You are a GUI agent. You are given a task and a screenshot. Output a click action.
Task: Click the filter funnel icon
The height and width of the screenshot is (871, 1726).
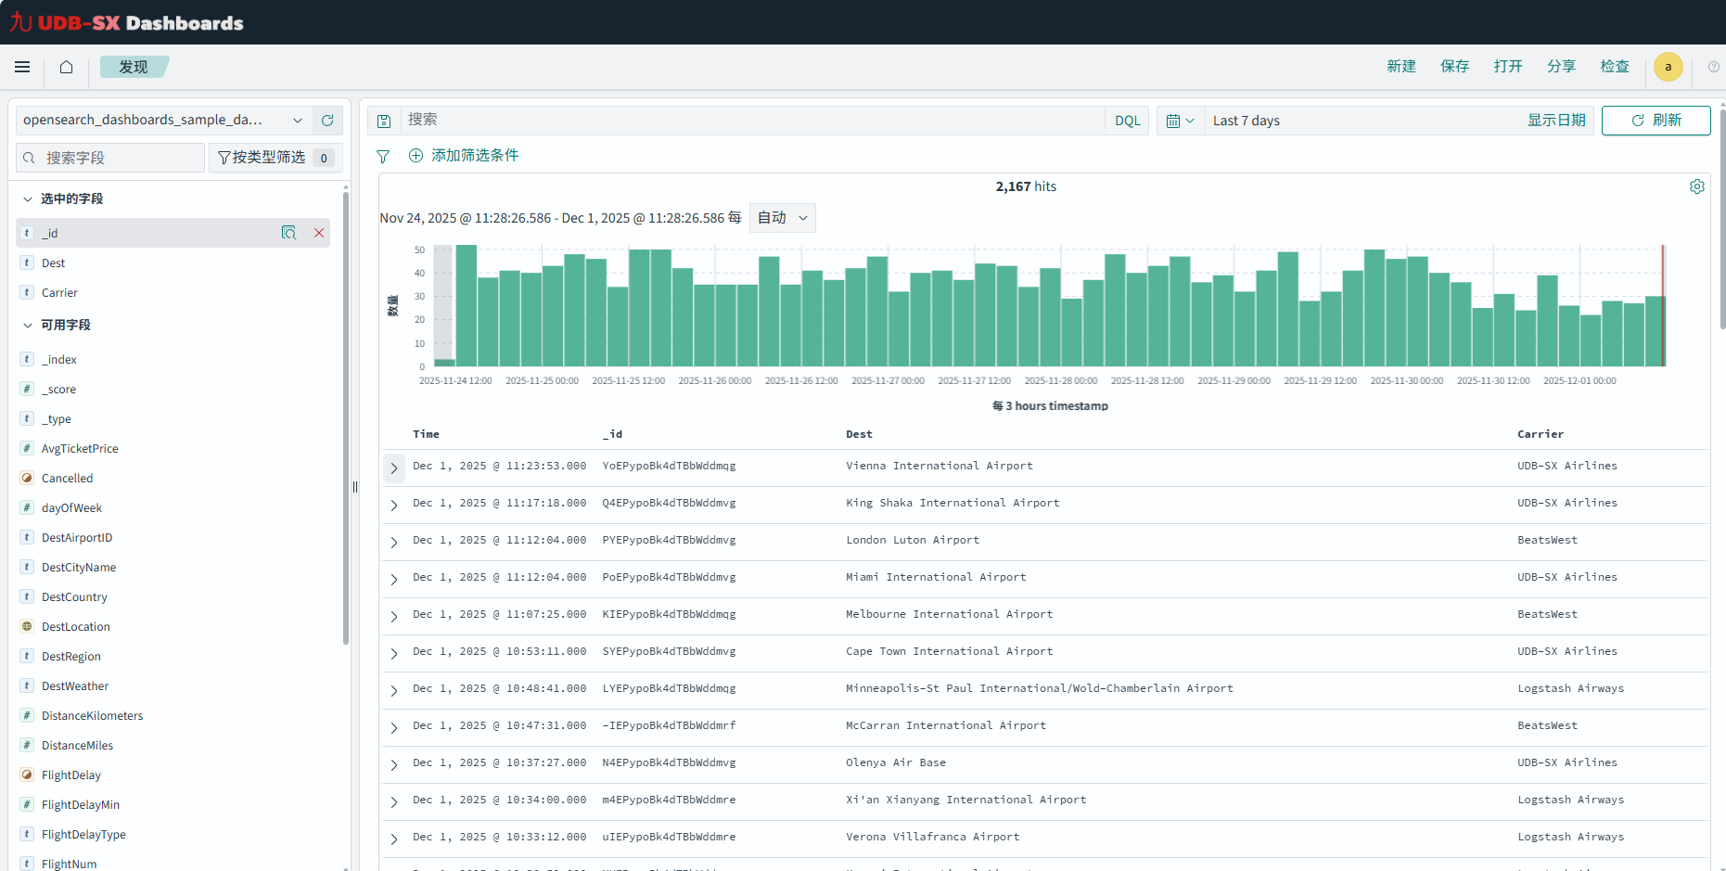click(x=383, y=156)
